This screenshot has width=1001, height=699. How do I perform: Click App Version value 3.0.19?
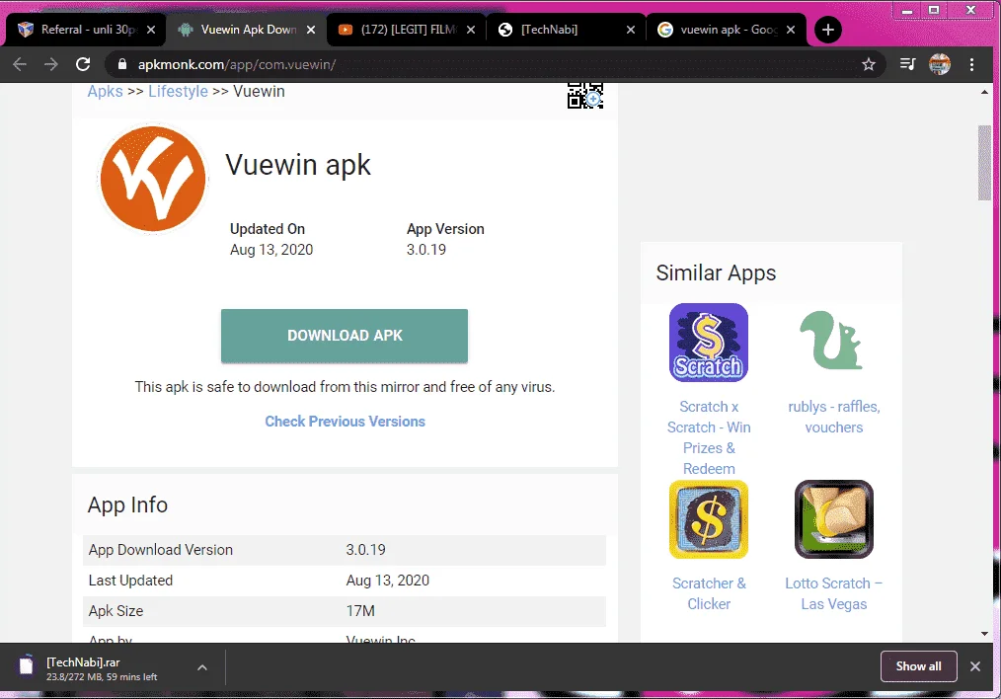click(426, 250)
